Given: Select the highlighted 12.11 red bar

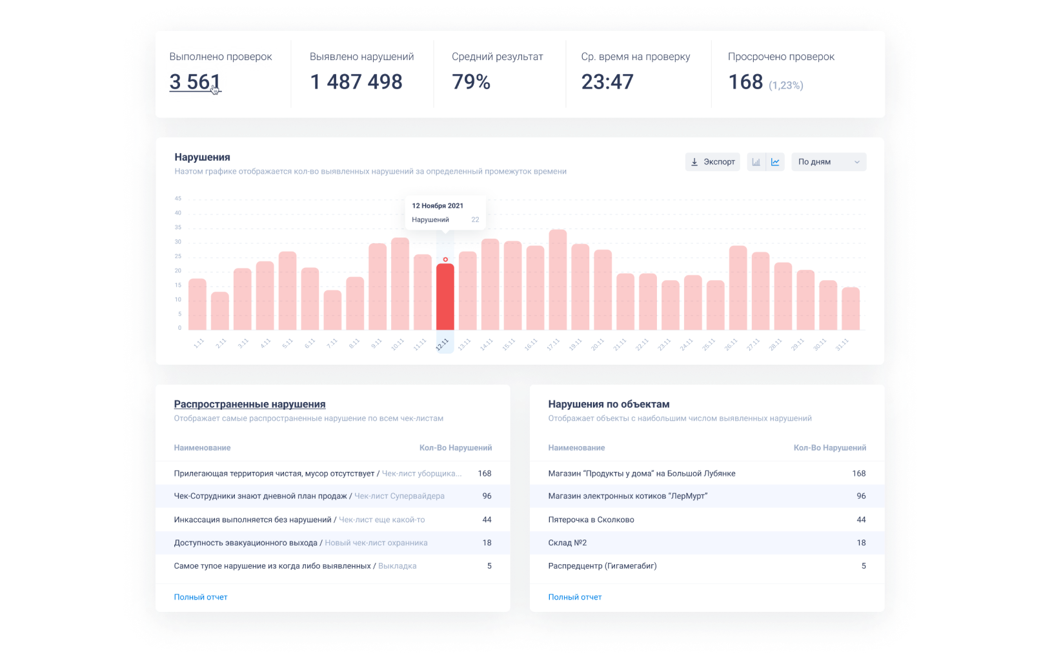Looking at the screenshot, I should pos(445,297).
